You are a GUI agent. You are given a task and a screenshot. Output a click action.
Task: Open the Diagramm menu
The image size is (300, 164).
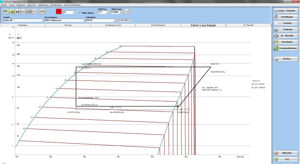pos(32,5)
